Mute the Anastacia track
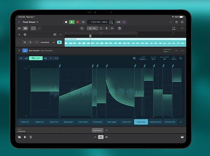Viewport: 210px width, 156px height. click(25, 42)
